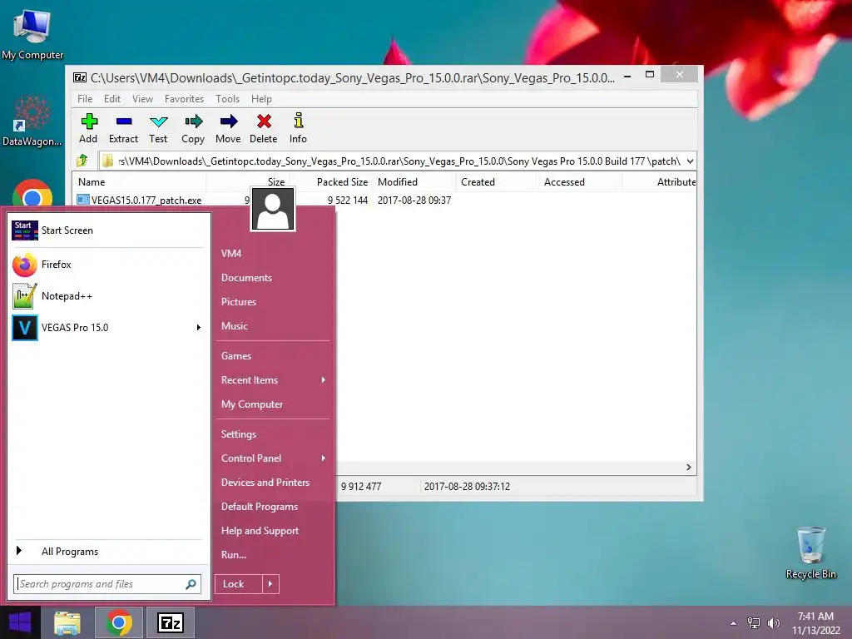Open Default Programs
Image resolution: width=852 pixels, height=639 pixels.
pyautogui.click(x=260, y=507)
